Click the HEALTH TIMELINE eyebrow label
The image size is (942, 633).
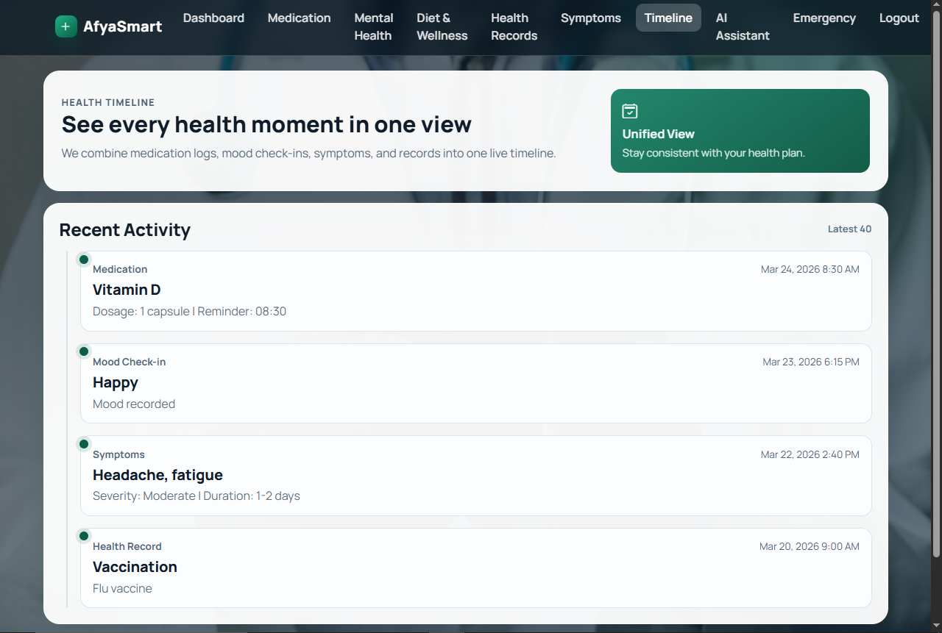[108, 102]
